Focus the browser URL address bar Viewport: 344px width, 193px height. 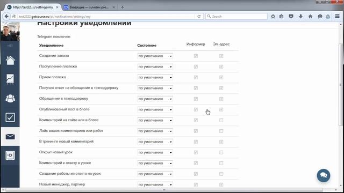coord(106,17)
